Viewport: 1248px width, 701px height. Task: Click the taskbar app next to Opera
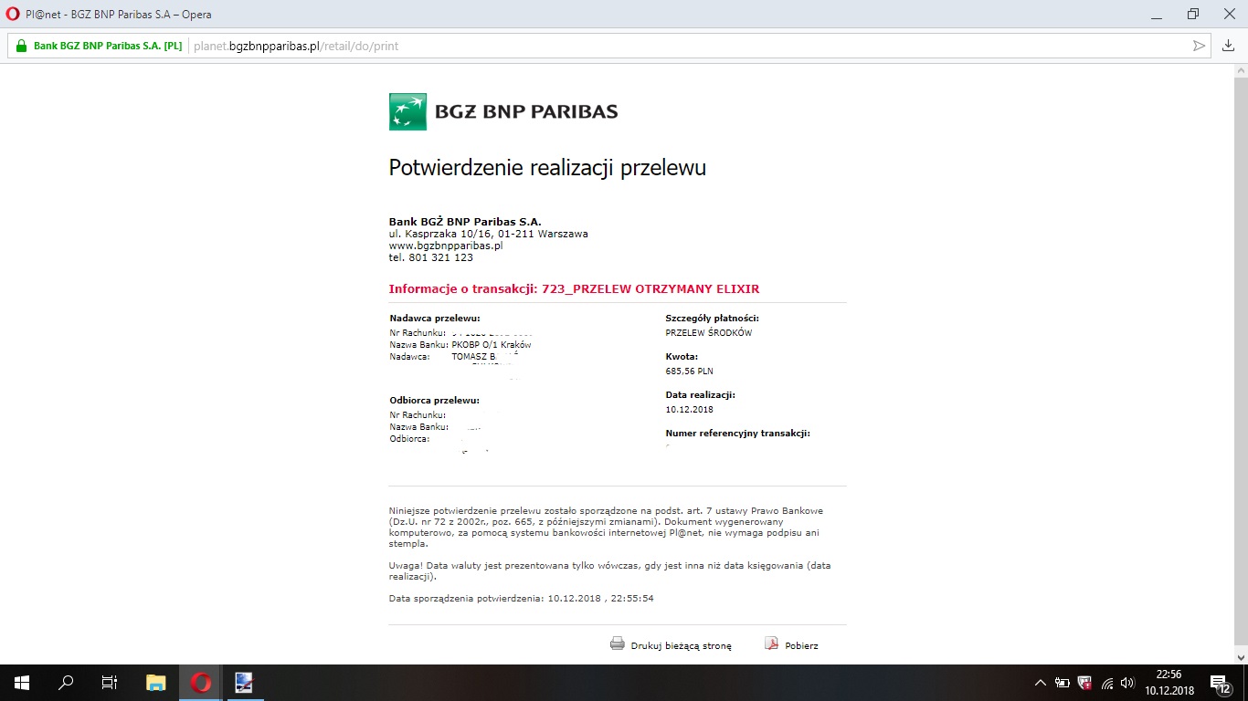coord(244,683)
